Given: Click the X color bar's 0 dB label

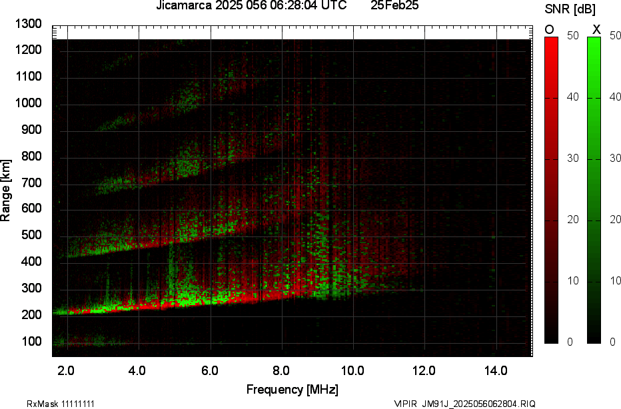Looking at the screenshot, I should 613,342.
